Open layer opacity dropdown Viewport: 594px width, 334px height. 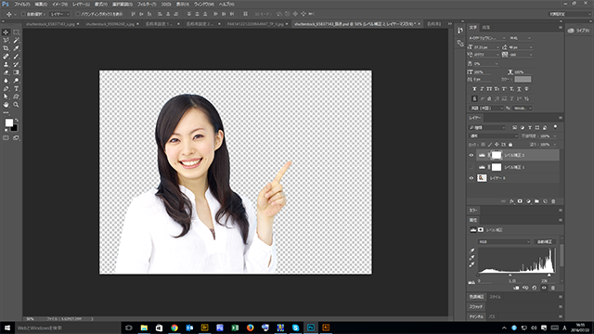click(x=555, y=136)
